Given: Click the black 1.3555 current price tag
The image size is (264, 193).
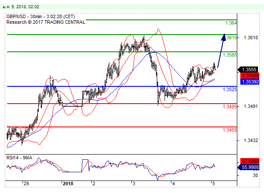Looking at the screenshot, I should (x=249, y=69).
